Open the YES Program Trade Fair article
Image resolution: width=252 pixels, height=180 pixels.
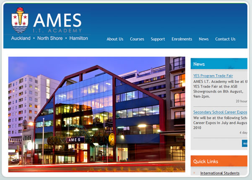213,76
